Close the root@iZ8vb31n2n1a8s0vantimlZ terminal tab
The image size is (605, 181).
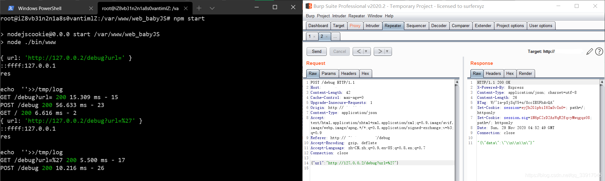(x=186, y=8)
